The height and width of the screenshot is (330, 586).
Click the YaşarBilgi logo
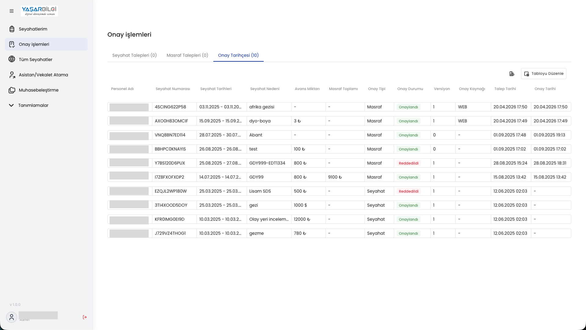(x=39, y=11)
